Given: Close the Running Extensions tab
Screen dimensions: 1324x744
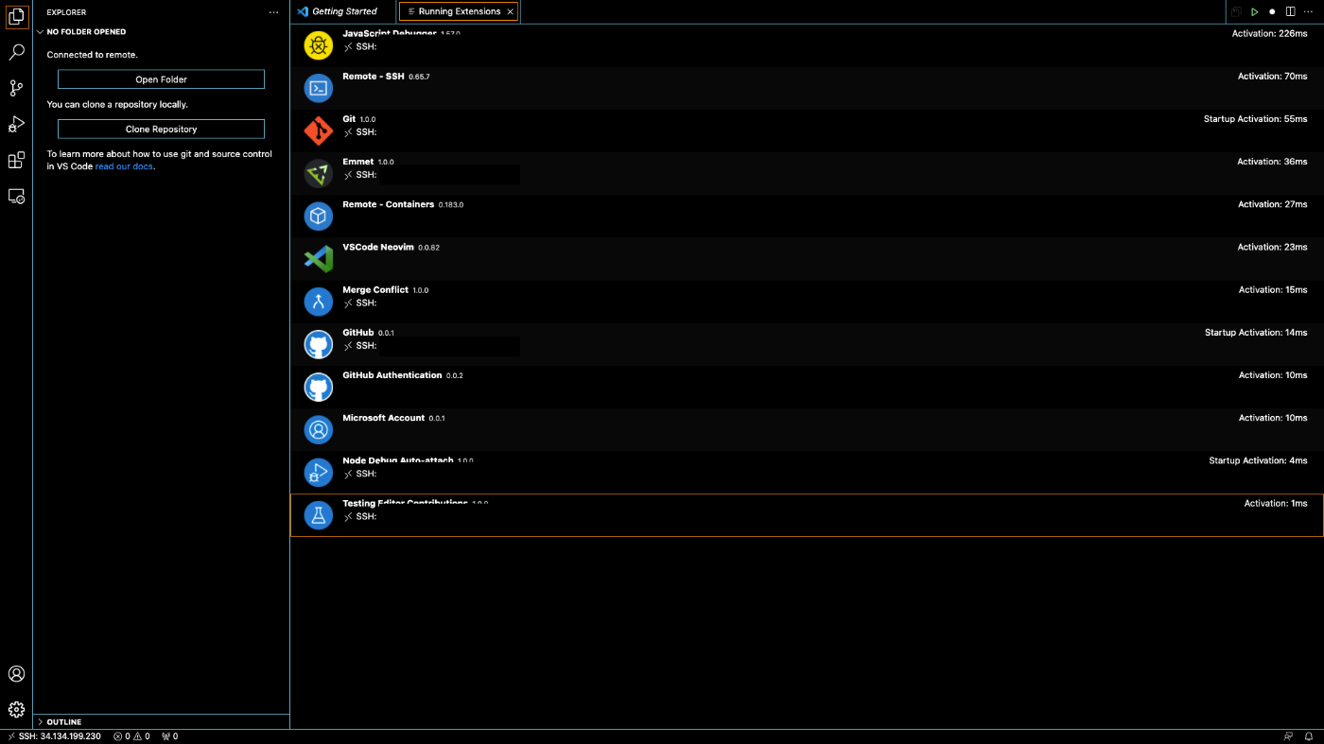Looking at the screenshot, I should [511, 11].
